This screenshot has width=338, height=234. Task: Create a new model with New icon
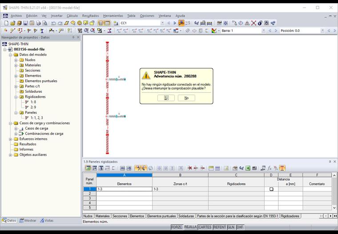7,23
